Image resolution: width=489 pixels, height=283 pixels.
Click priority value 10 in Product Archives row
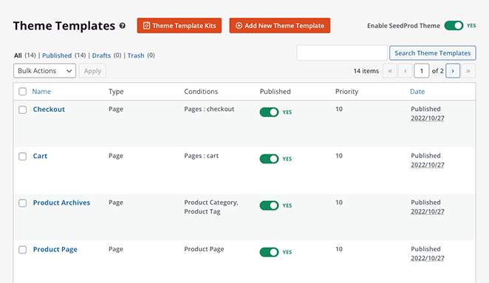tap(339, 202)
